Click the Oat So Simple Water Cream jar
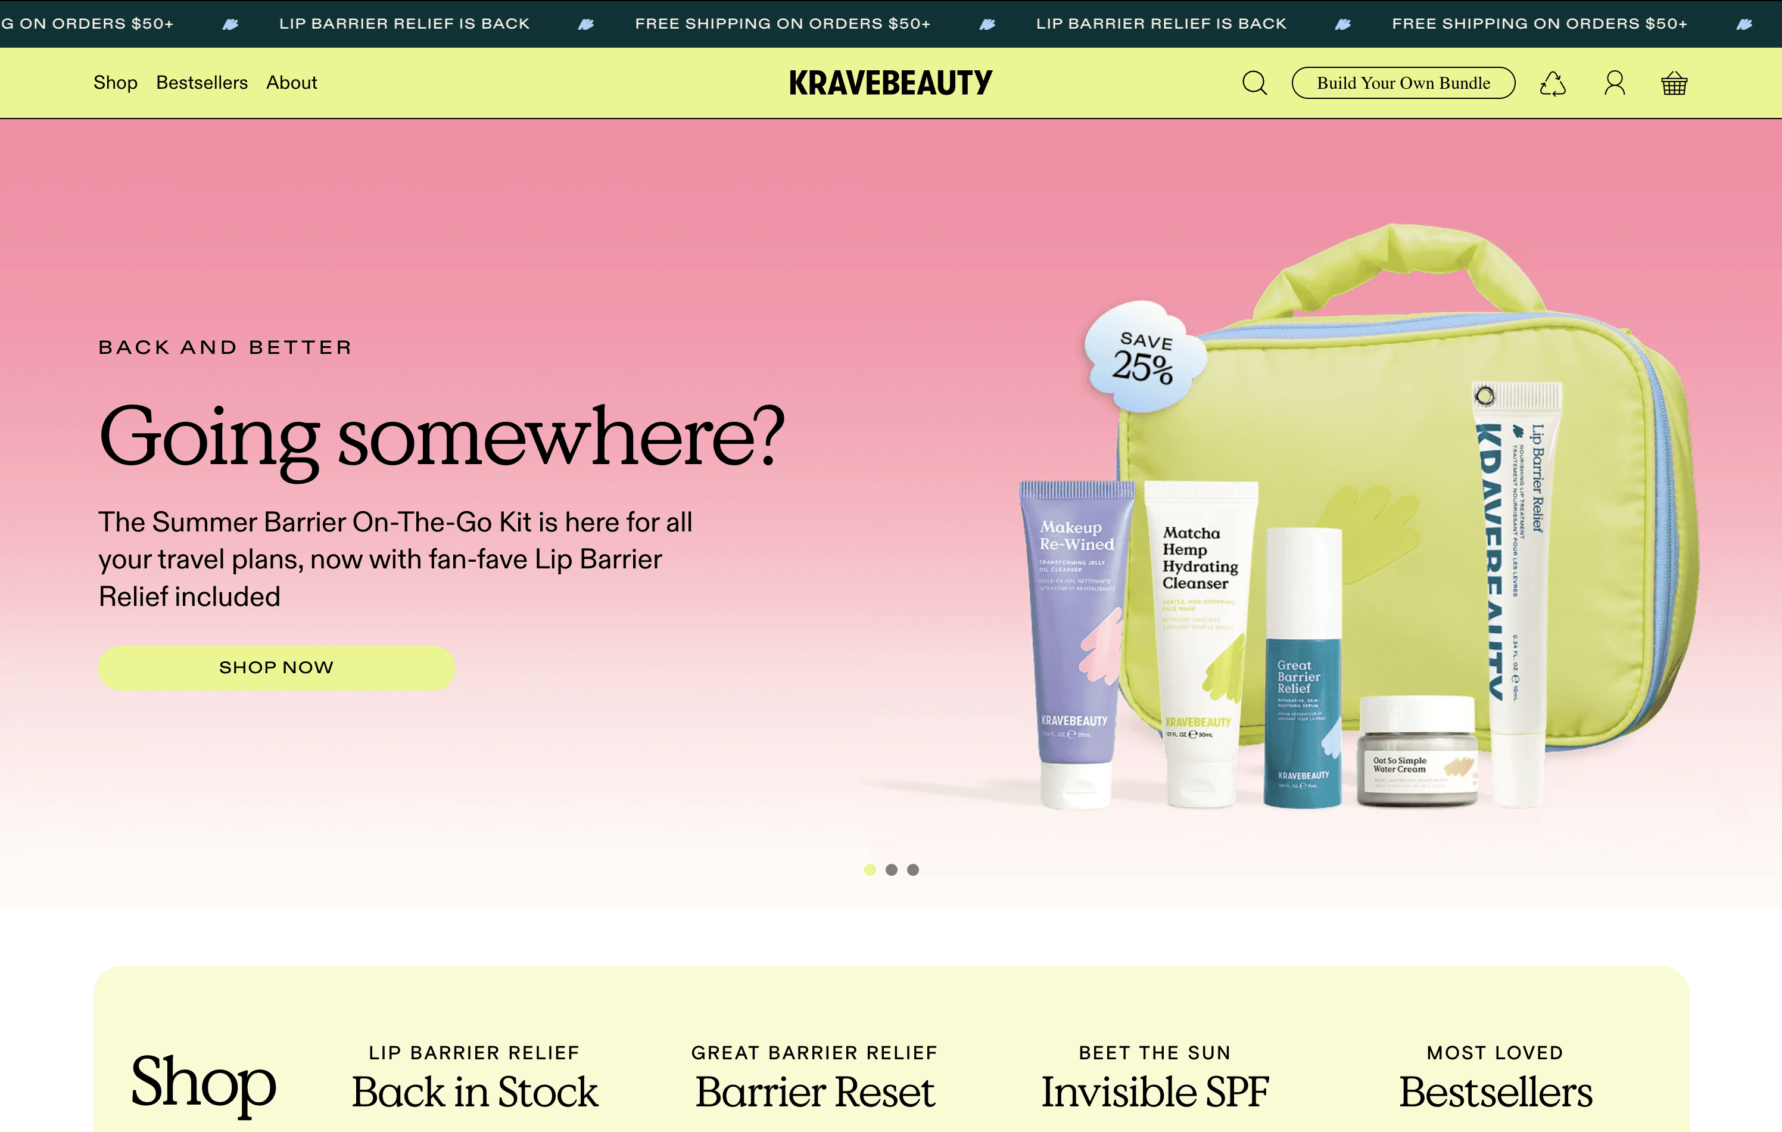Screen dimensions: 1782x1132 tap(1417, 751)
